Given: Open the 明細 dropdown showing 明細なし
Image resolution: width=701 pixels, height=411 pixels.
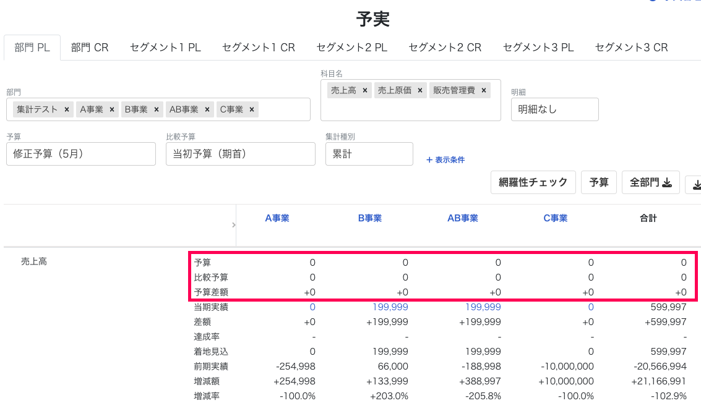Looking at the screenshot, I should 555,109.
